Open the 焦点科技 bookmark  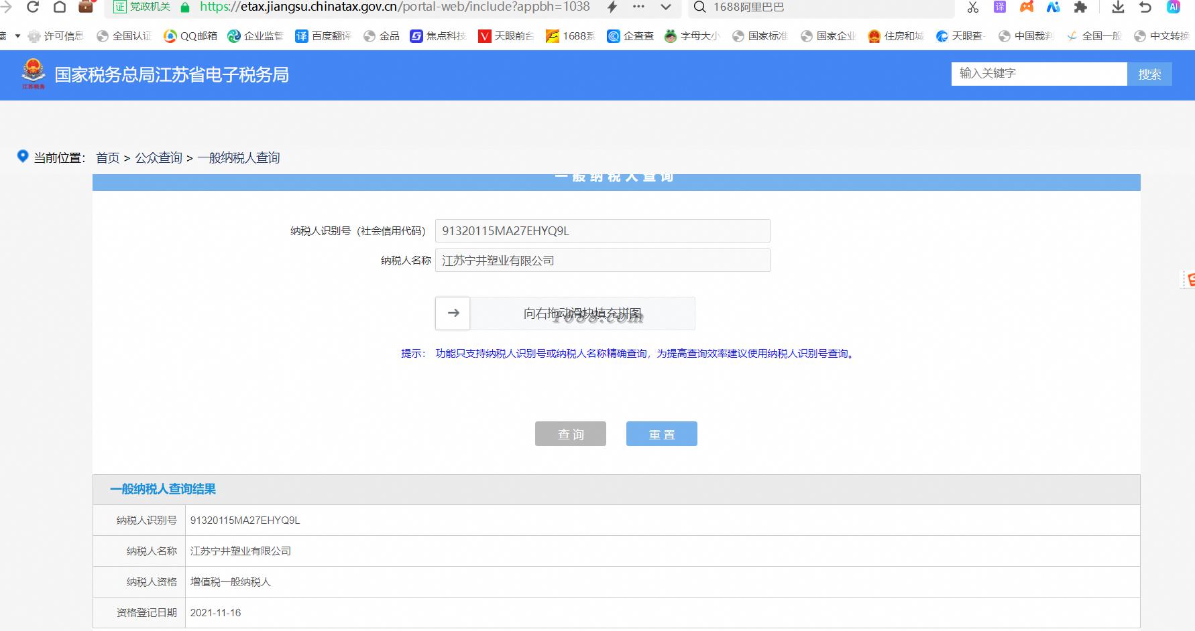point(439,36)
